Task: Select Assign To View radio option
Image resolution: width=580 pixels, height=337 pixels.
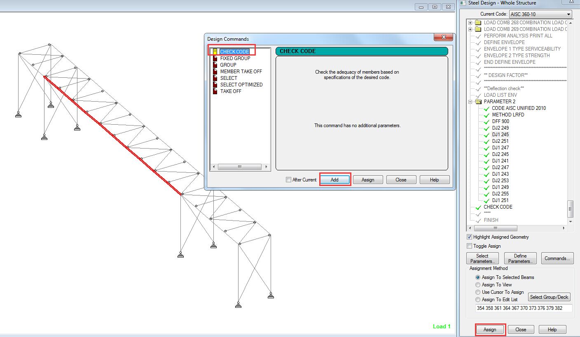Action: [478, 285]
